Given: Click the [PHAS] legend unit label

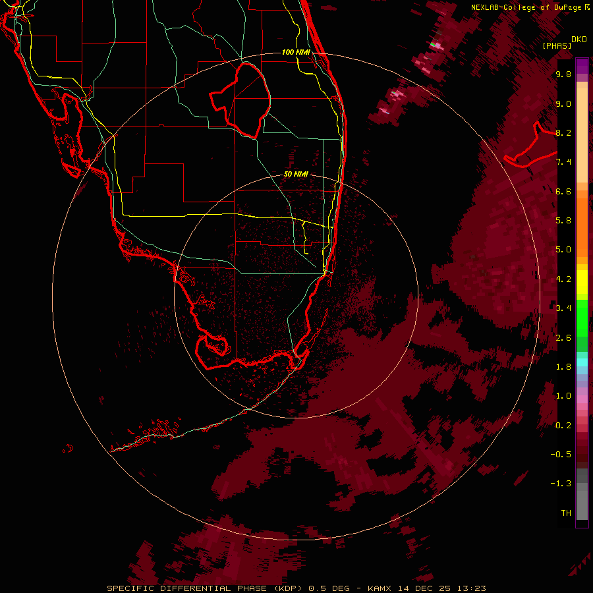Looking at the screenshot, I should [557, 45].
